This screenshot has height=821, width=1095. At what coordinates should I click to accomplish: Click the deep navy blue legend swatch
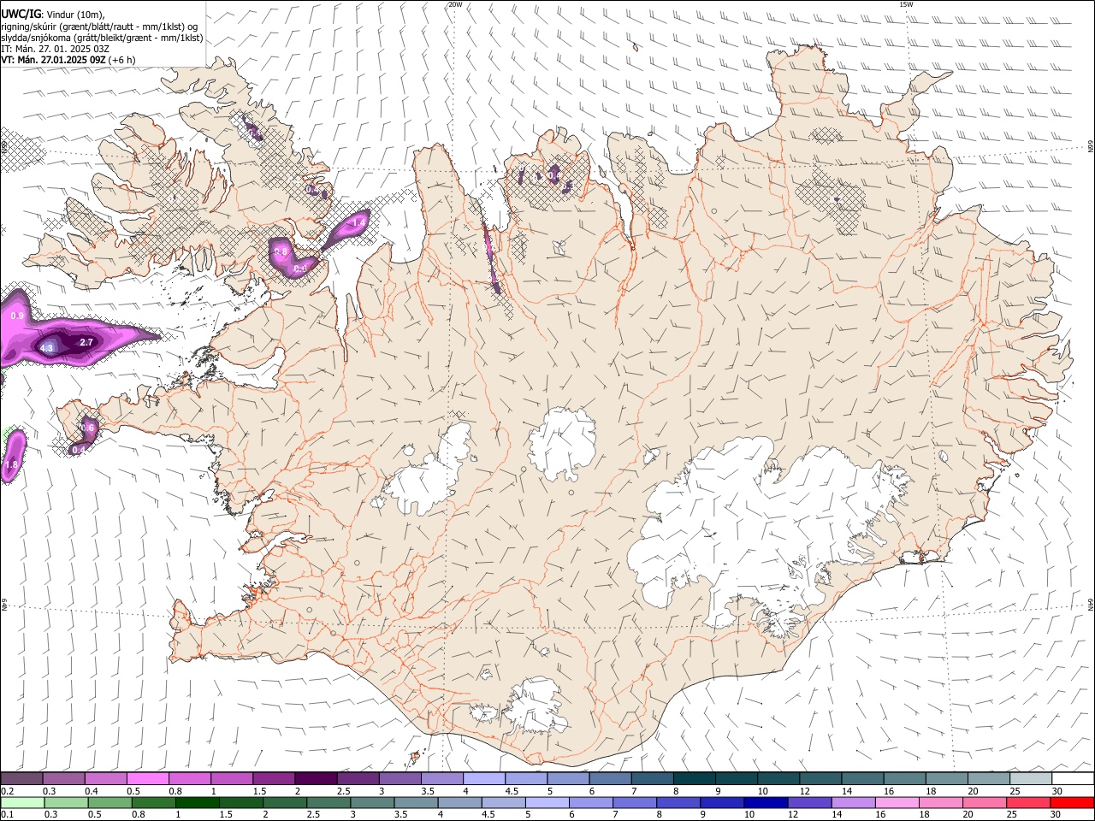click(x=764, y=802)
